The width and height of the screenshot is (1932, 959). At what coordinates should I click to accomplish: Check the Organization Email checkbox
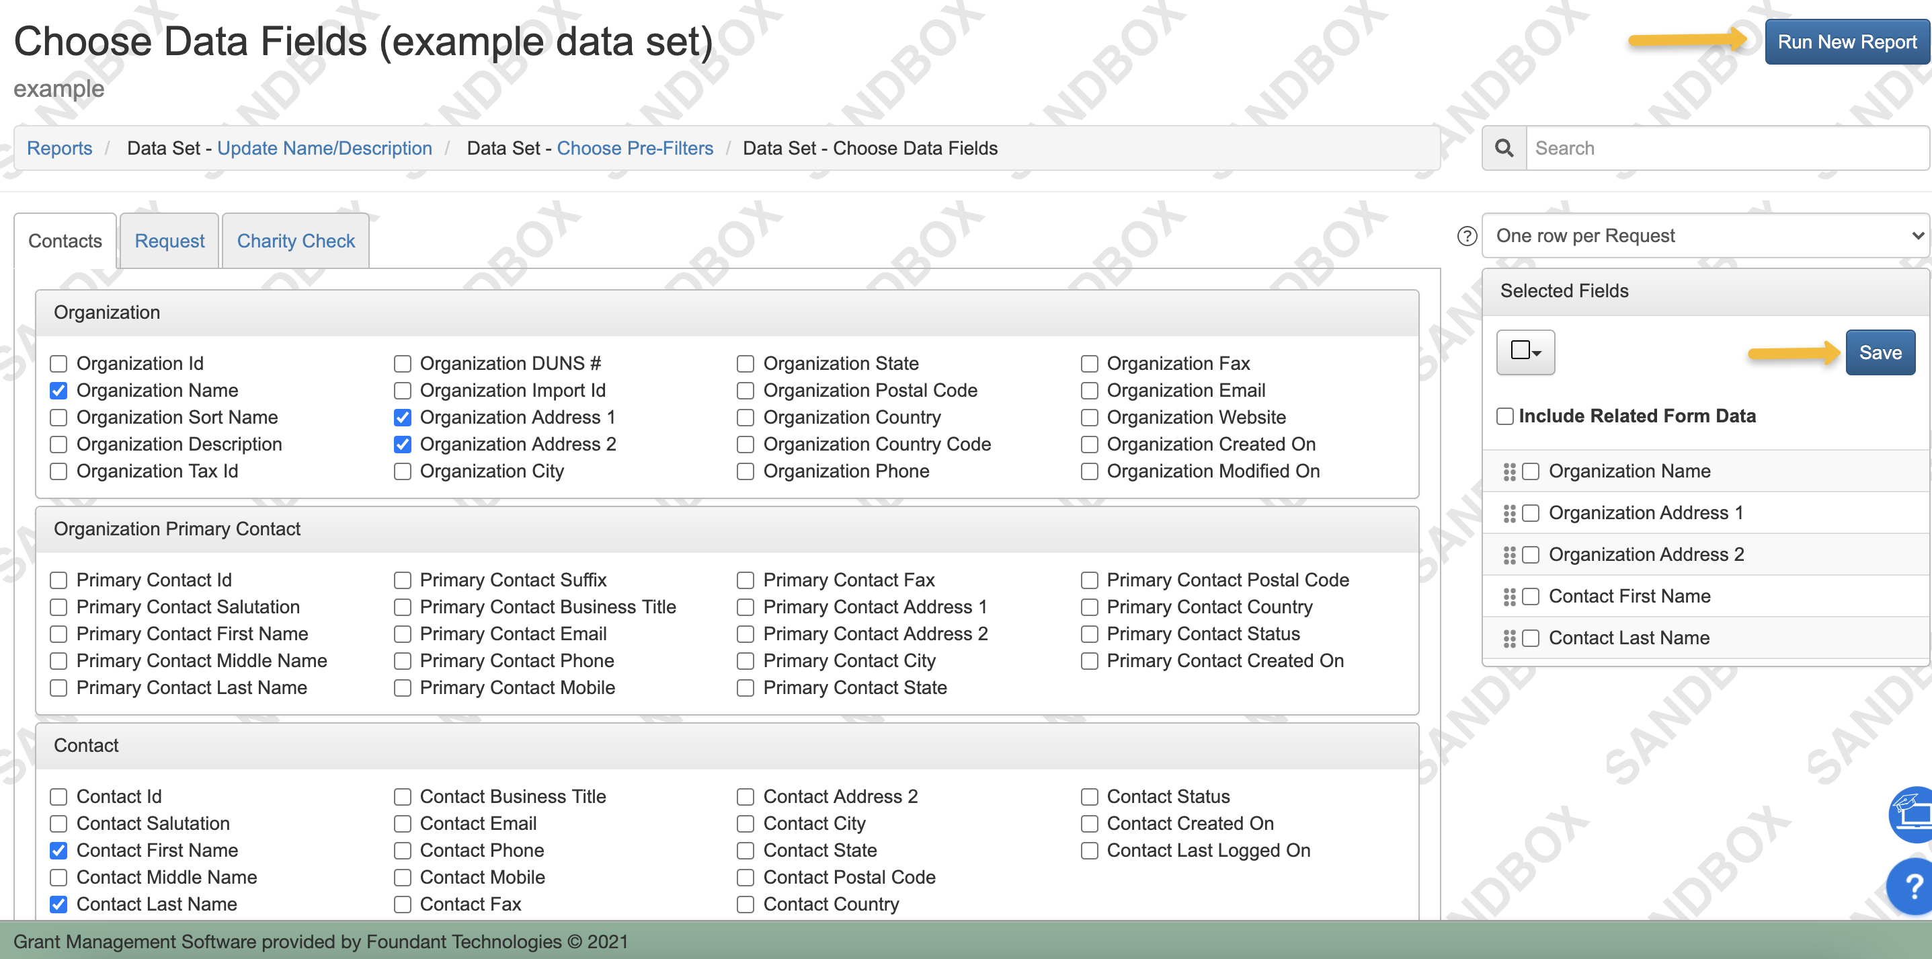point(1090,391)
